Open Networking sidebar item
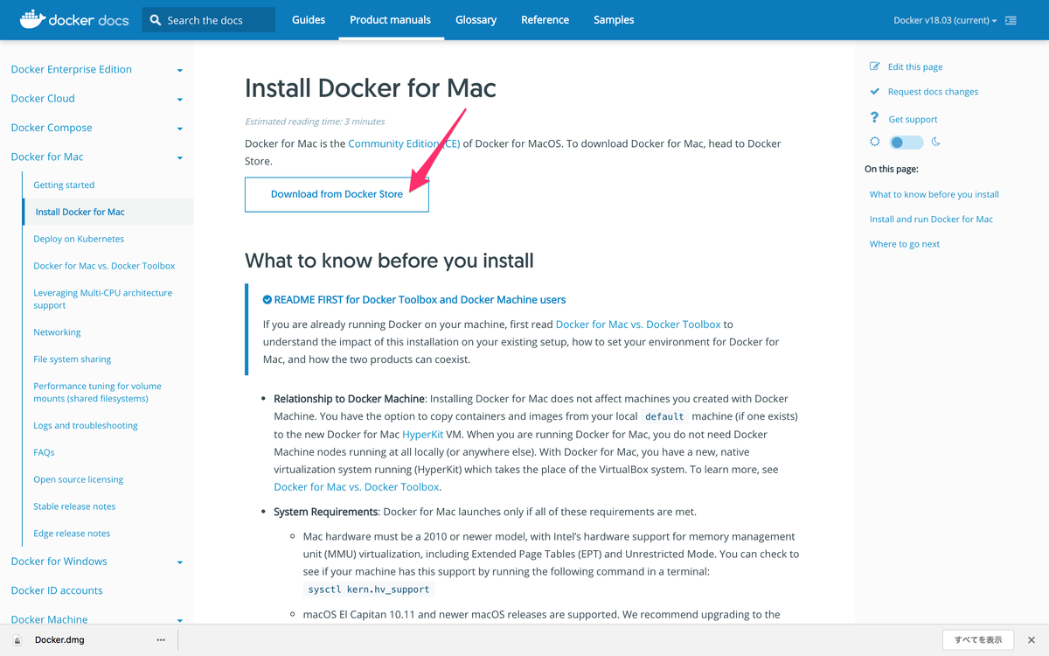1049x656 pixels. click(x=57, y=332)
